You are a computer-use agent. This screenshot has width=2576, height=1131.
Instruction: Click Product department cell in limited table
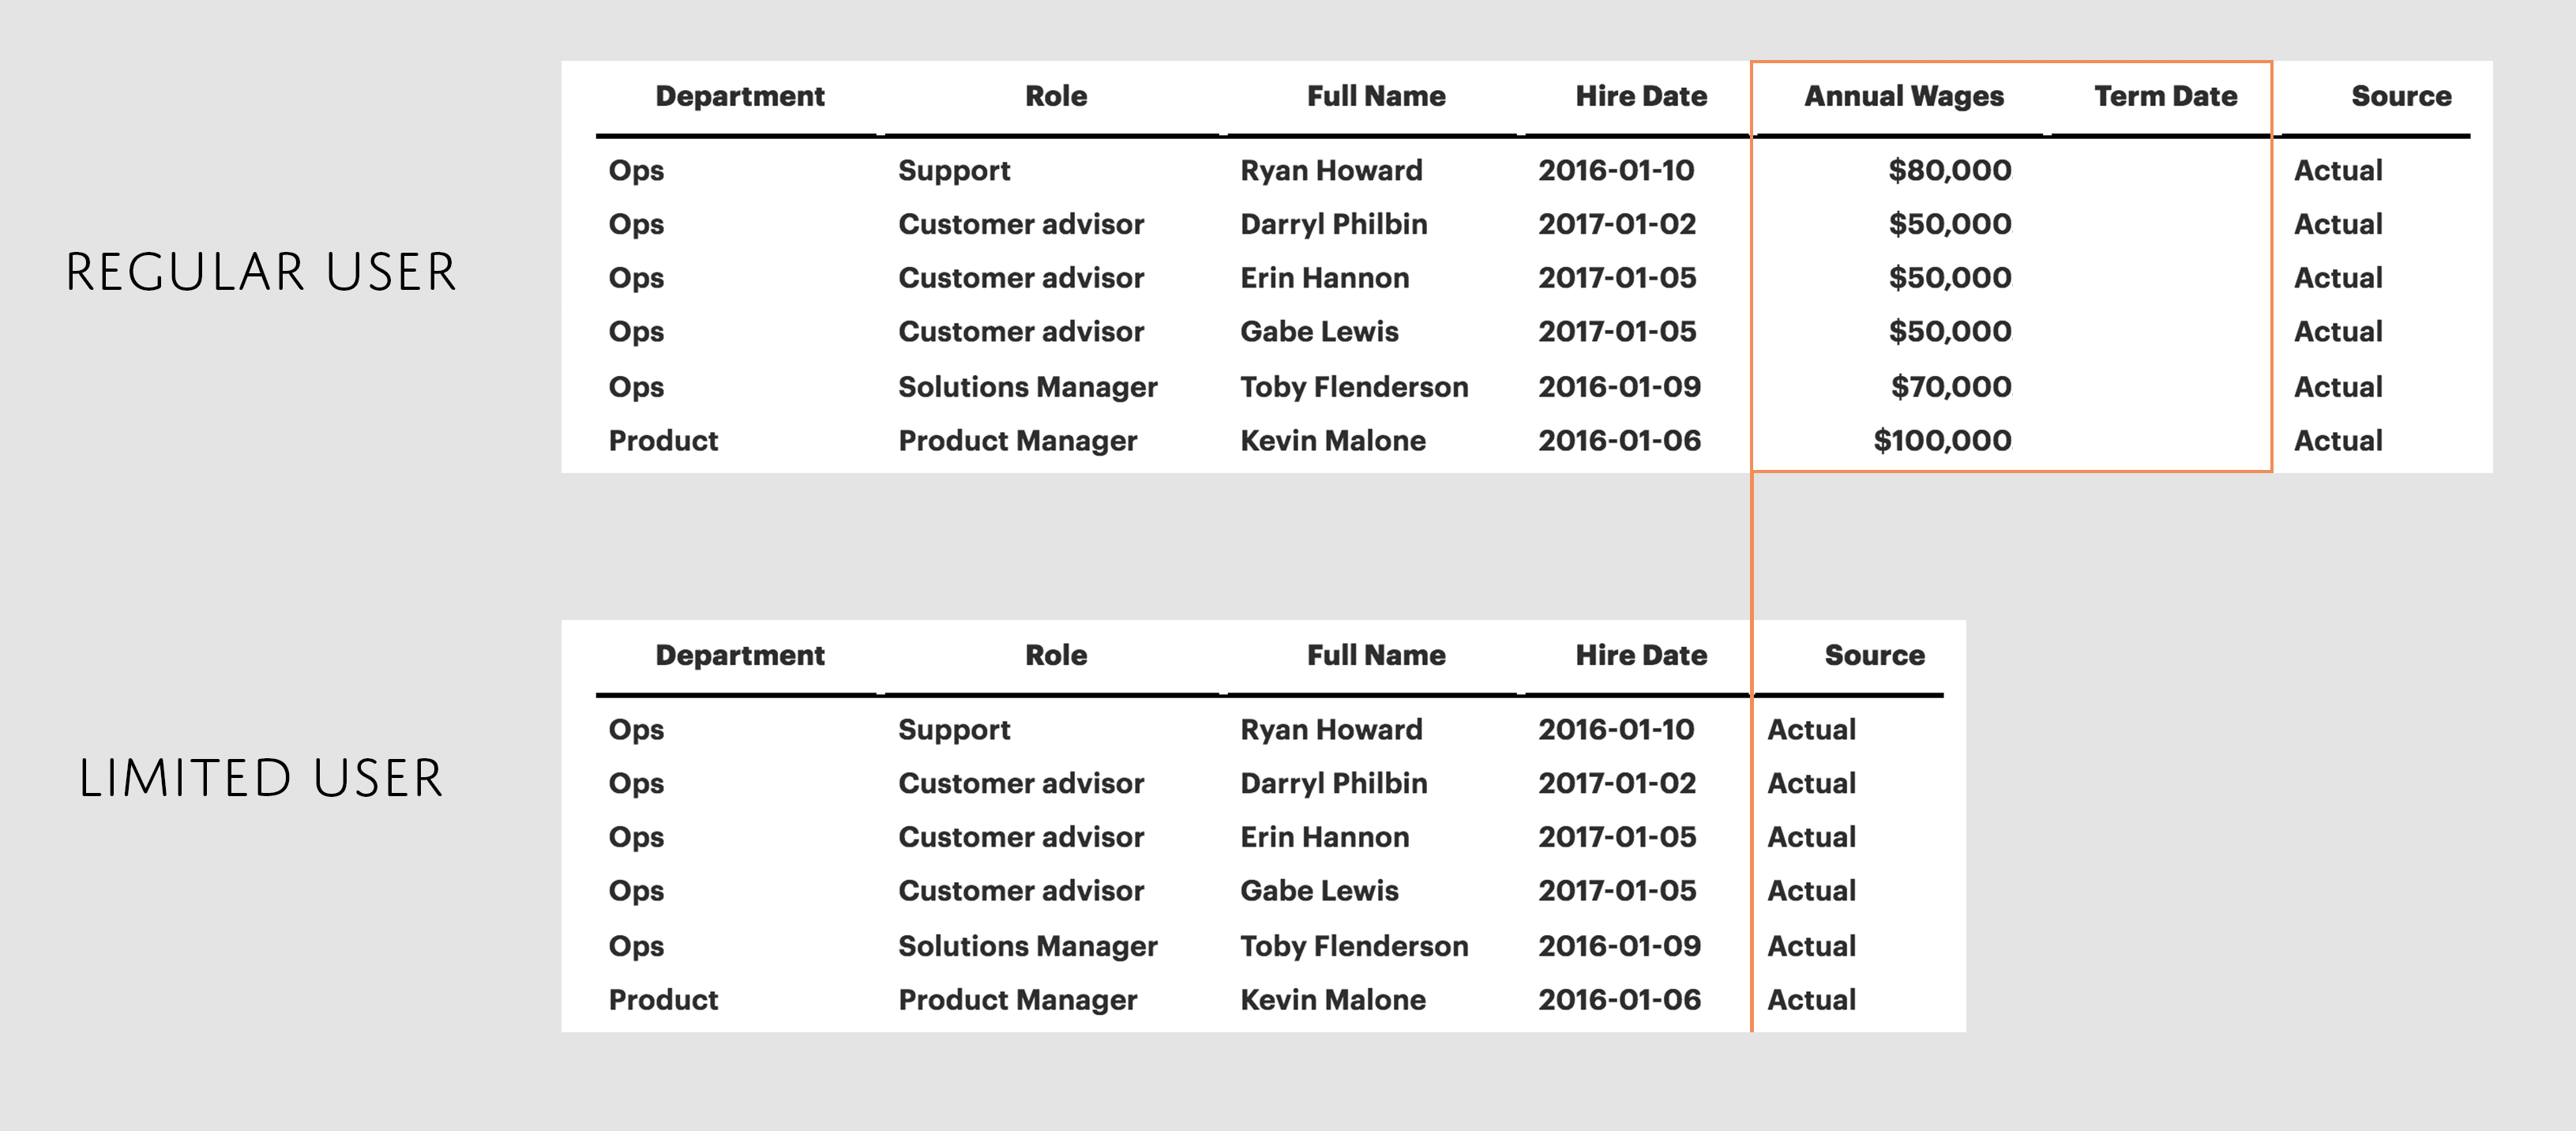662,999
